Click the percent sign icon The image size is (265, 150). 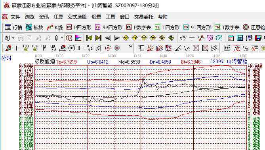(246, 48)
